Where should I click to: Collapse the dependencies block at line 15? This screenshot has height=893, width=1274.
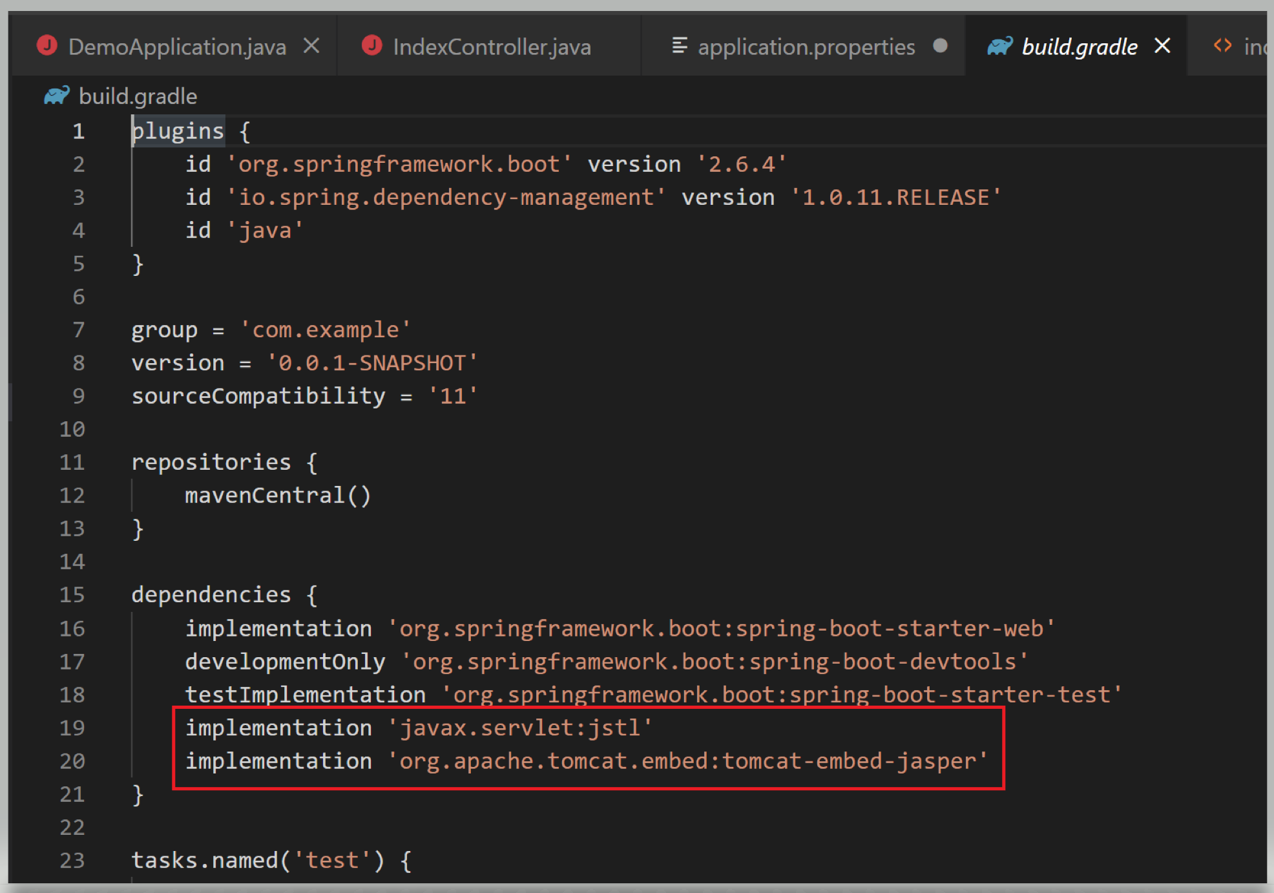(109, 594)
